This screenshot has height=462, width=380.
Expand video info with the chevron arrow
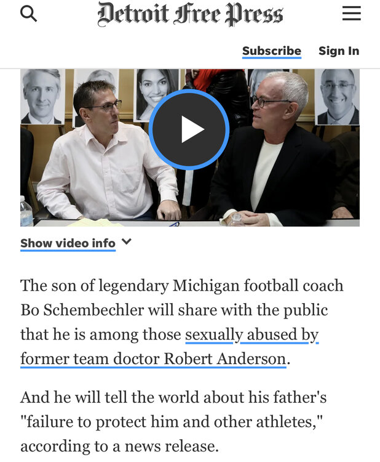point(127,241)
